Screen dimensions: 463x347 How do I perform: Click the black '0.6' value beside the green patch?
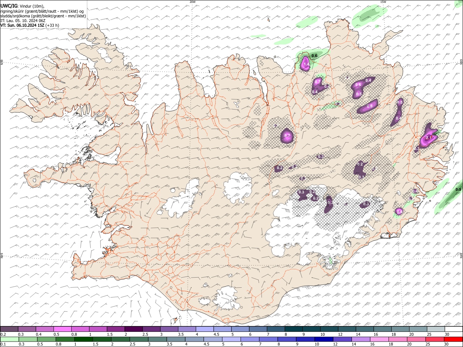pos(314,56)
